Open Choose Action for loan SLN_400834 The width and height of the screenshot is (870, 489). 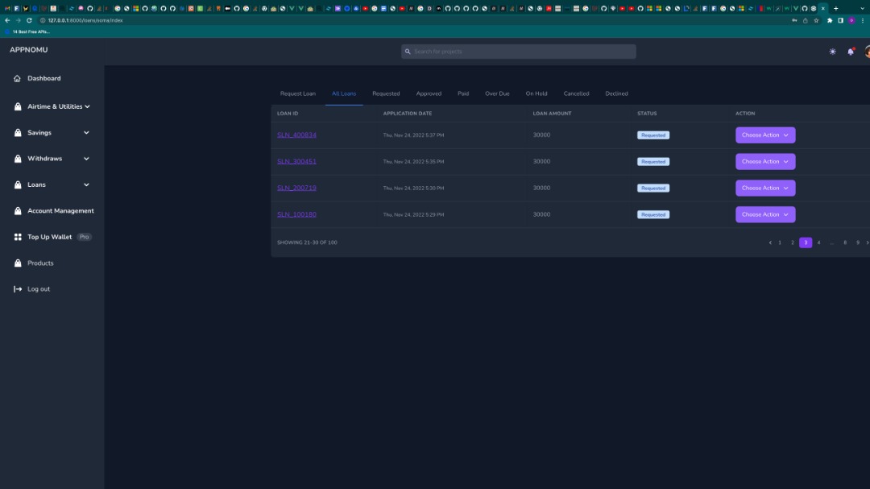[764, 135]
